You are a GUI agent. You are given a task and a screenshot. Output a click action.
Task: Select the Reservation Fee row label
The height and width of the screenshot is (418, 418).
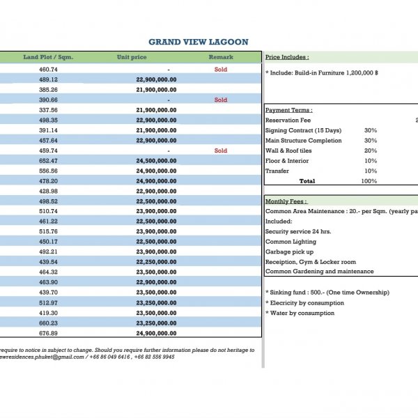tap(288, 121)
